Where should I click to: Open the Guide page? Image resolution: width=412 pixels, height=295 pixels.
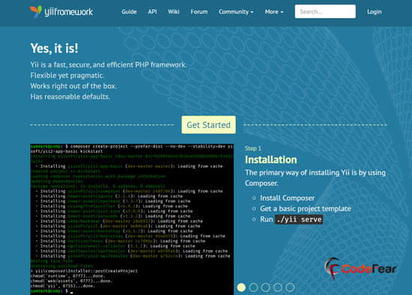point(129,12)
